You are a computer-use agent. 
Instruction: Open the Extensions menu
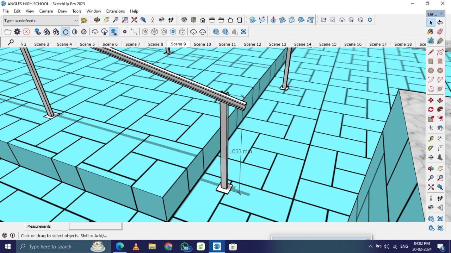tap(115, 11)
